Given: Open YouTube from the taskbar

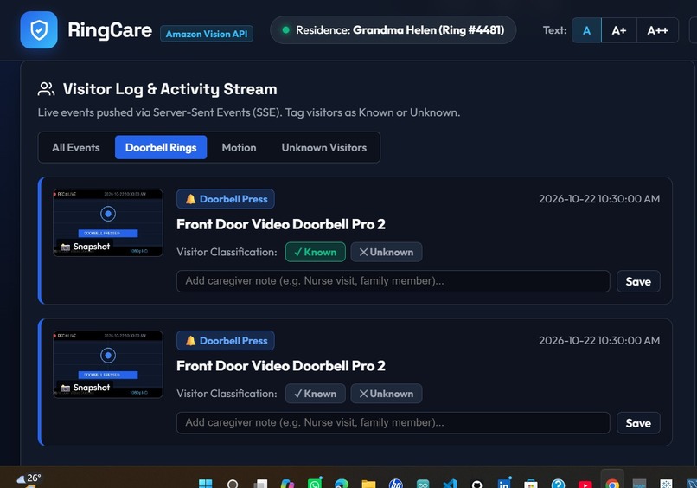Looking at the screenshot, I should [585, 484].
